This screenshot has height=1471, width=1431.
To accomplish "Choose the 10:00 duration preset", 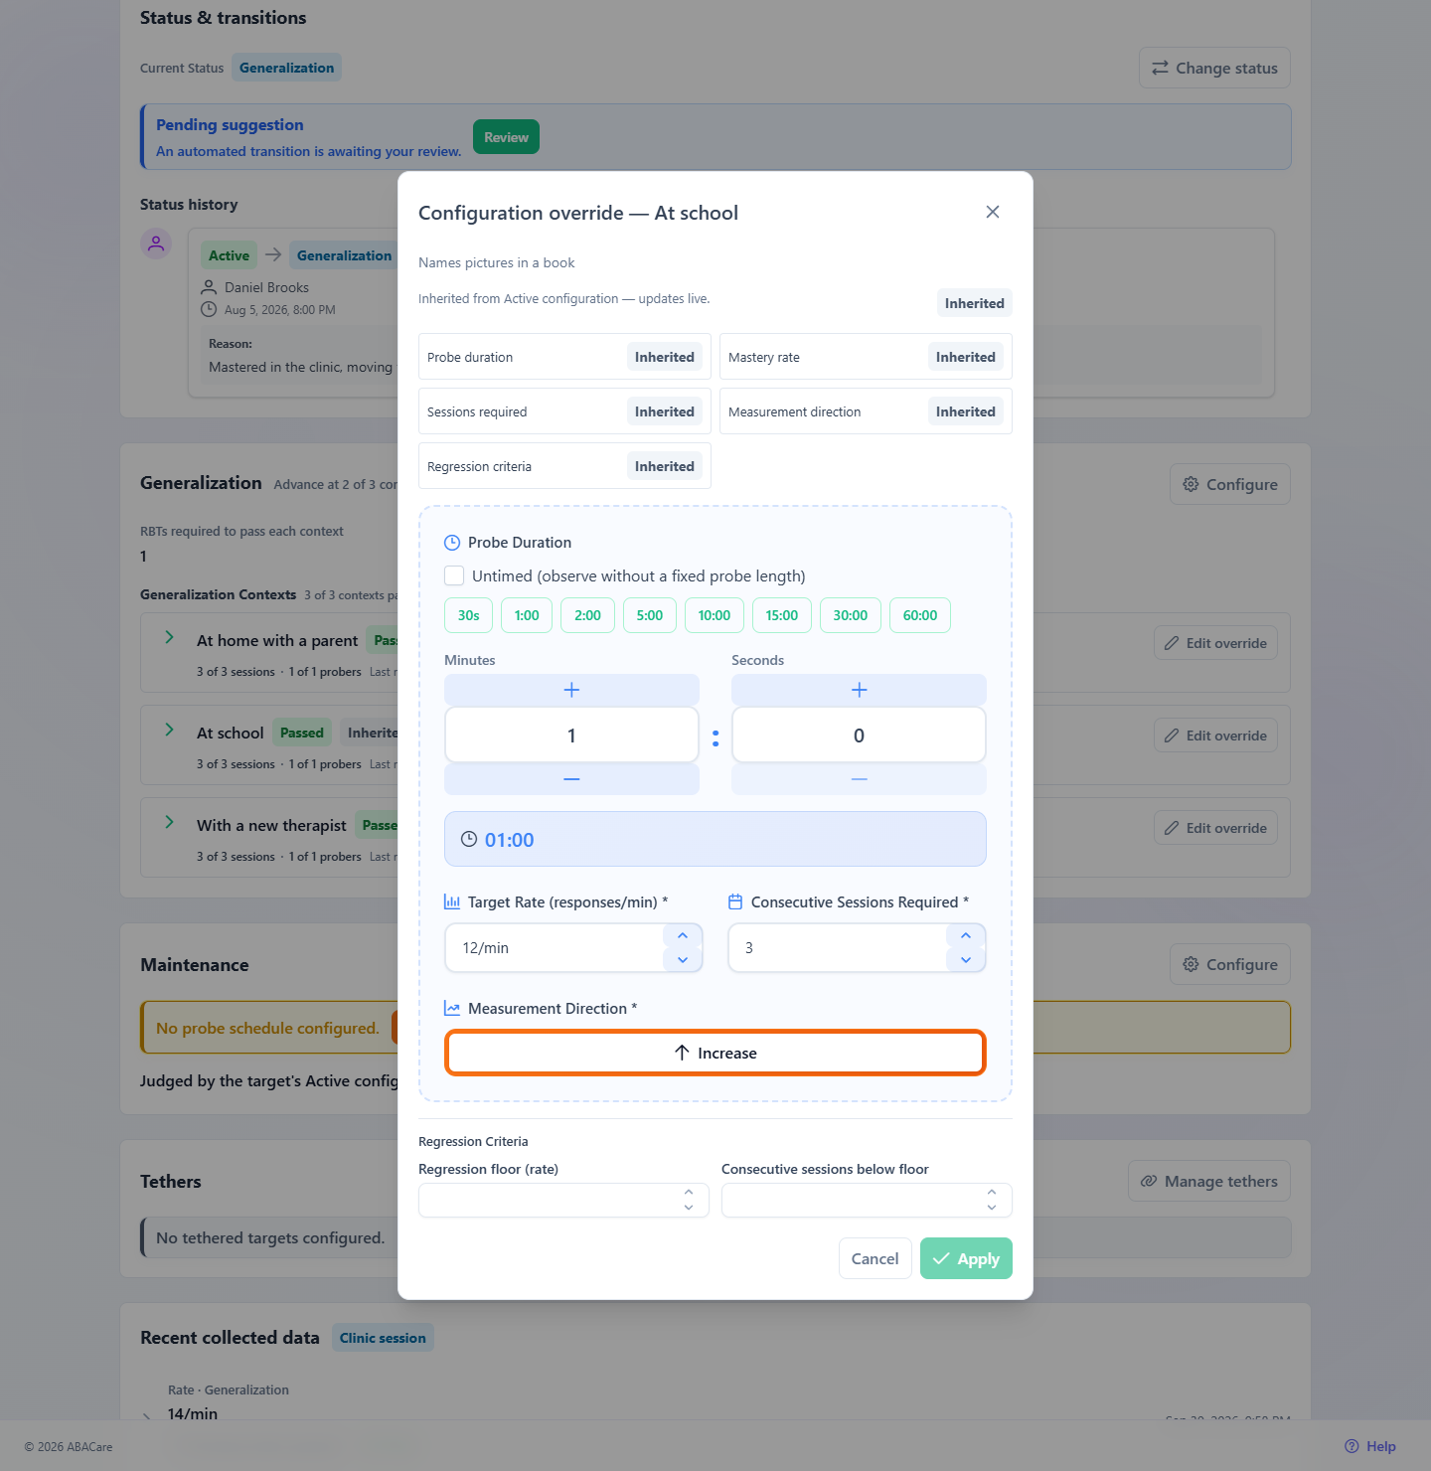I will (715, 615).
